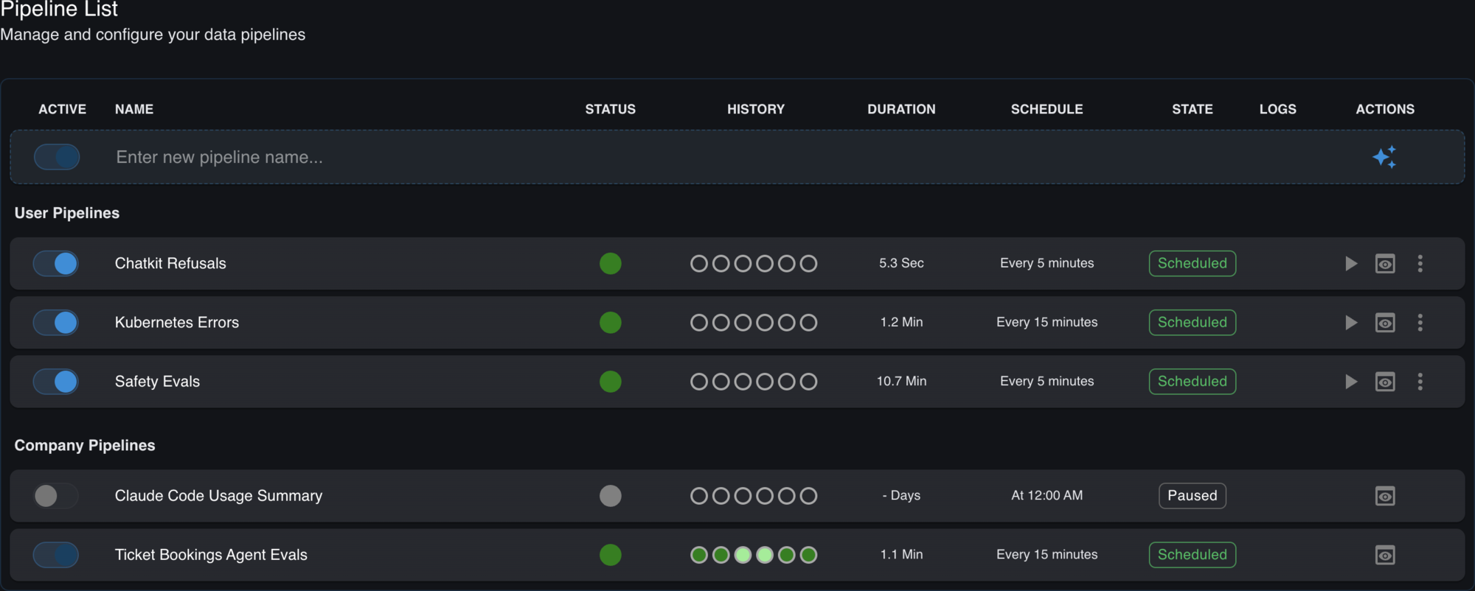Click the AI sparkle icon in new pipeline row

1384,157
